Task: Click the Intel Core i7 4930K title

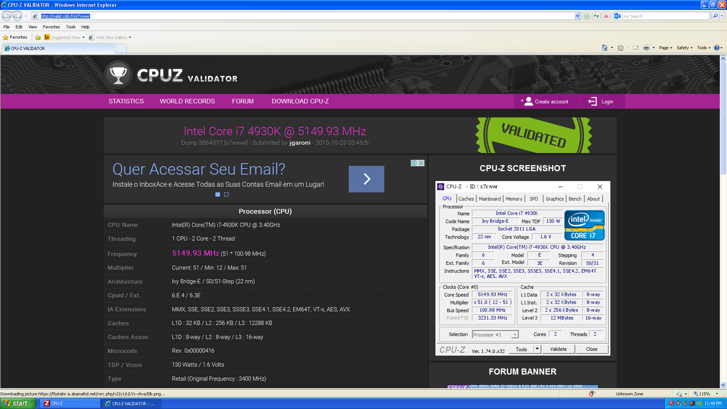Action: 275,131
